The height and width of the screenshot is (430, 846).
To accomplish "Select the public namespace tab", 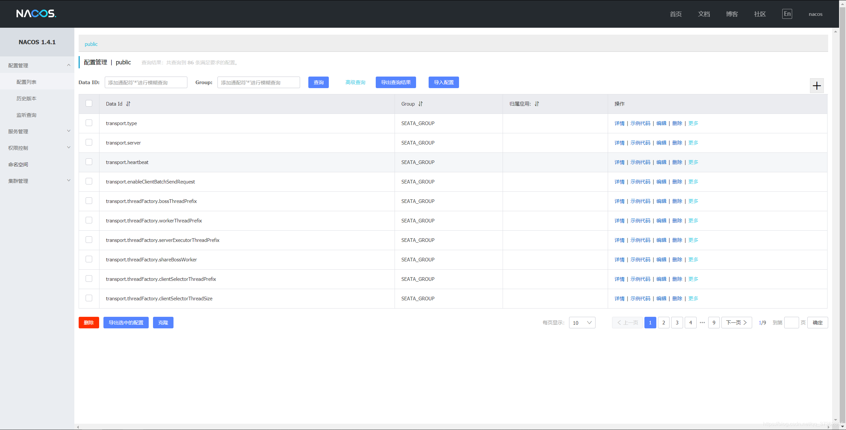I will click(x=91, y=44).
